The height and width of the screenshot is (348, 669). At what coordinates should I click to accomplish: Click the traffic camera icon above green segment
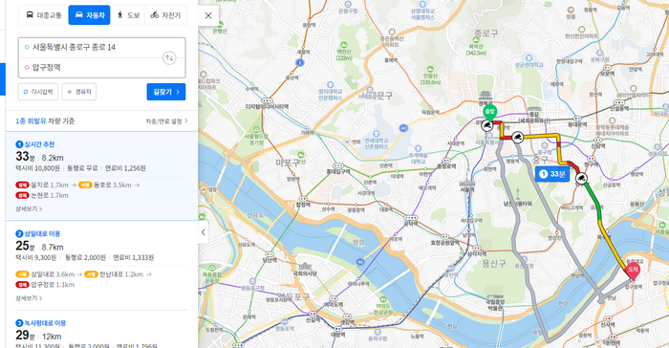tap(581, 178)
